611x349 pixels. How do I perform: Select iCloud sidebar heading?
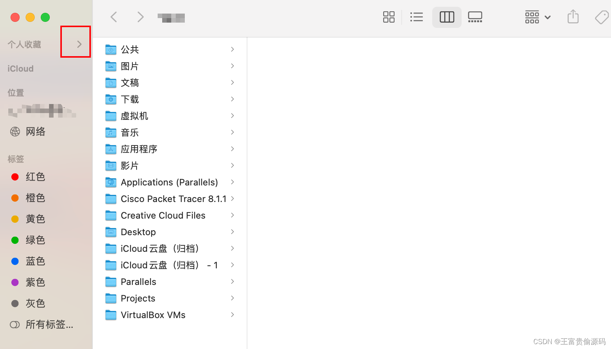[20, 69]
